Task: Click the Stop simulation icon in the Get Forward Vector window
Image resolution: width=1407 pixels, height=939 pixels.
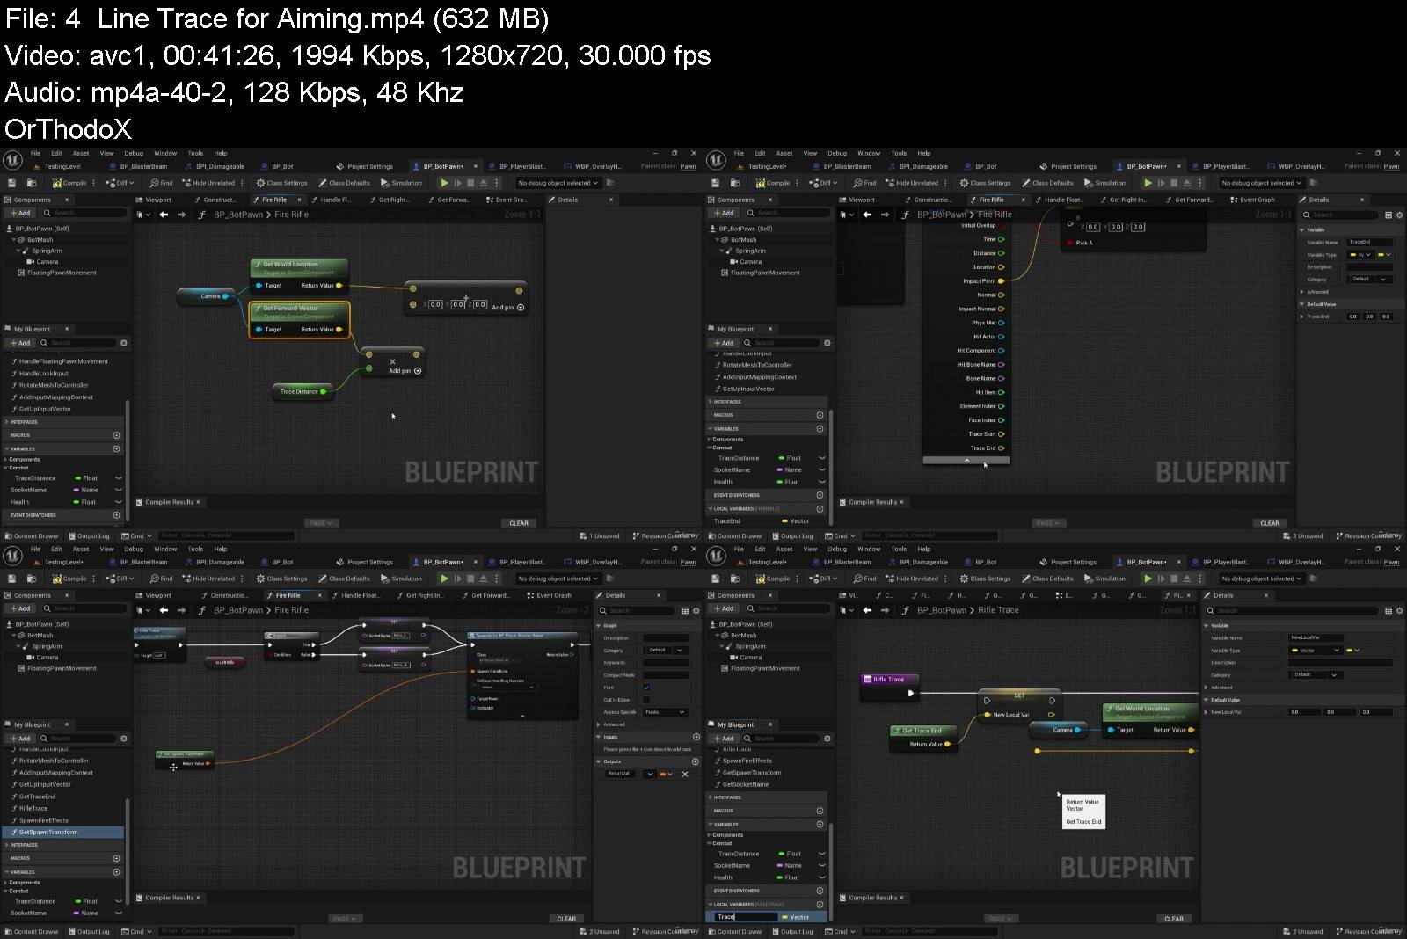Action: click(470, 183)
